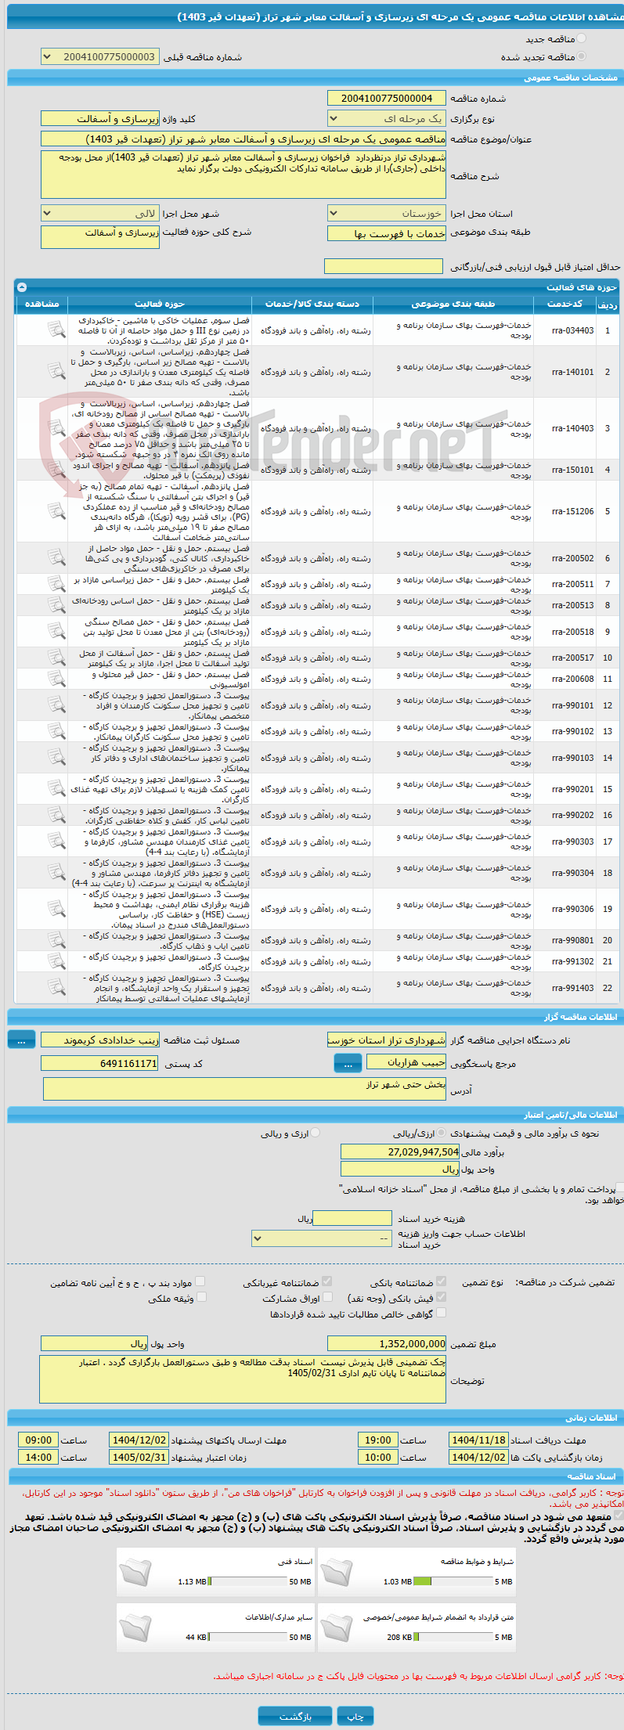Focus the کد پستی field
Image resolution: width=624 pixels, height=1730 pixels.
[99, 1063]
